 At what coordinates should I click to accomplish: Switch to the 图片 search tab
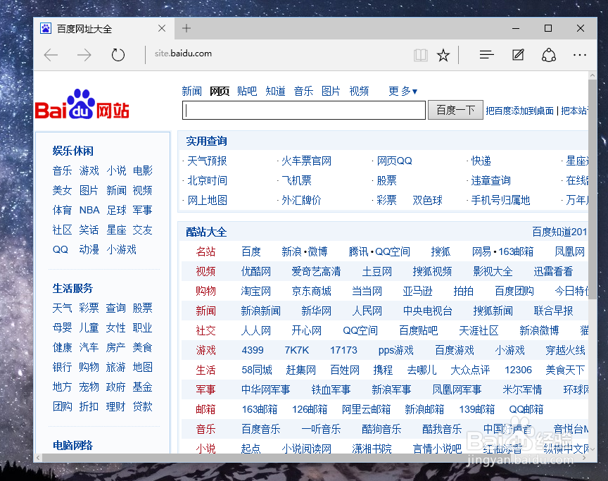pyautogui.click(x=331, y=91)
